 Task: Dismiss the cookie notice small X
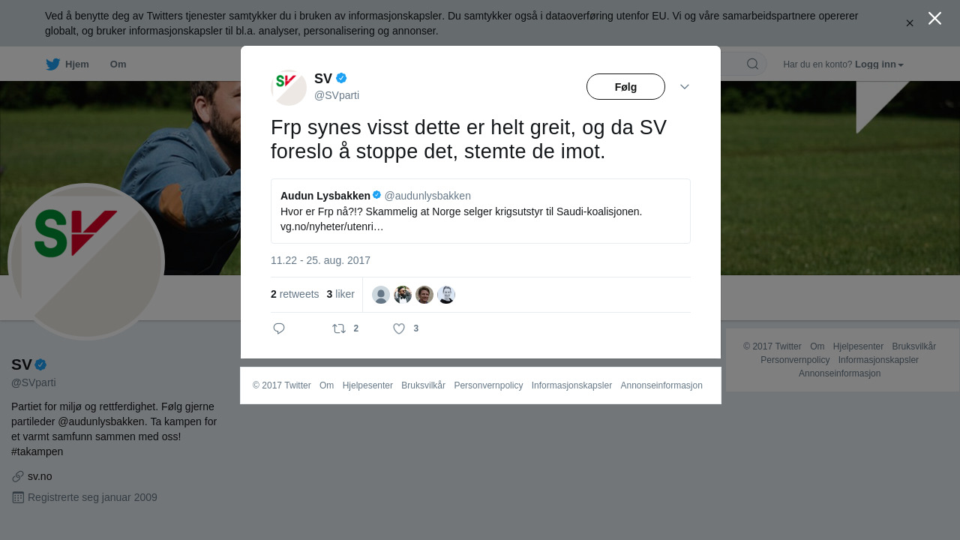[910, 23]
